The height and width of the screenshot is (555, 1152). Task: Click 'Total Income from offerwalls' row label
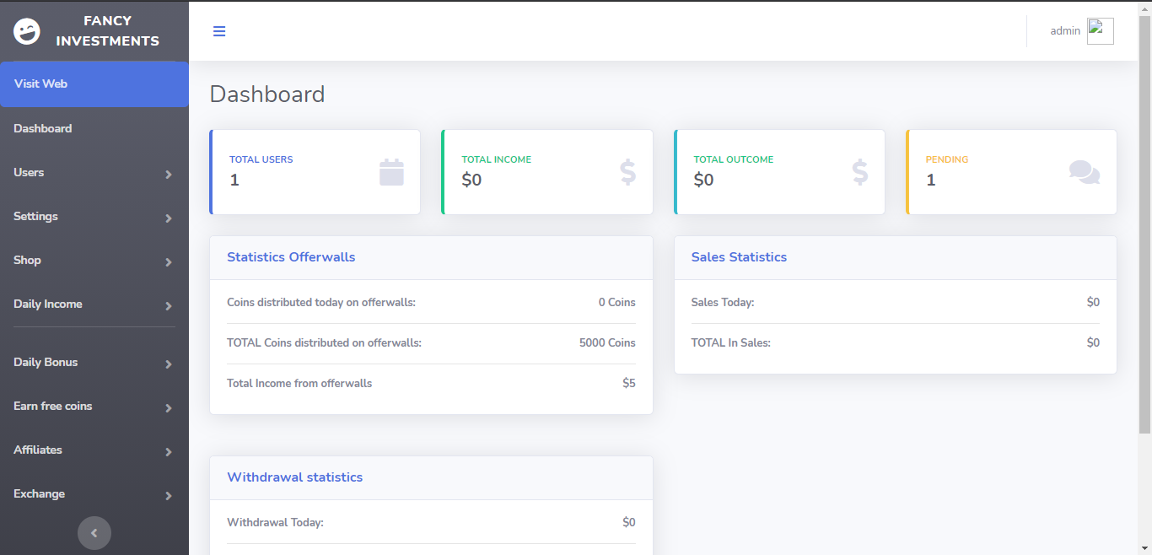tap(299, 383)
